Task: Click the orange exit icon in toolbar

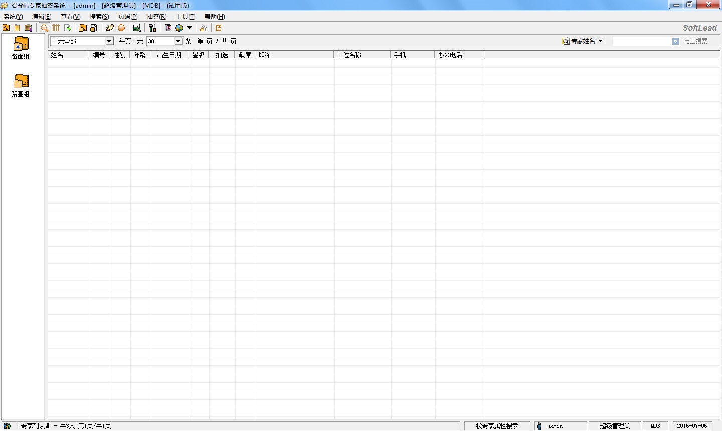Action: coord(219,28)
